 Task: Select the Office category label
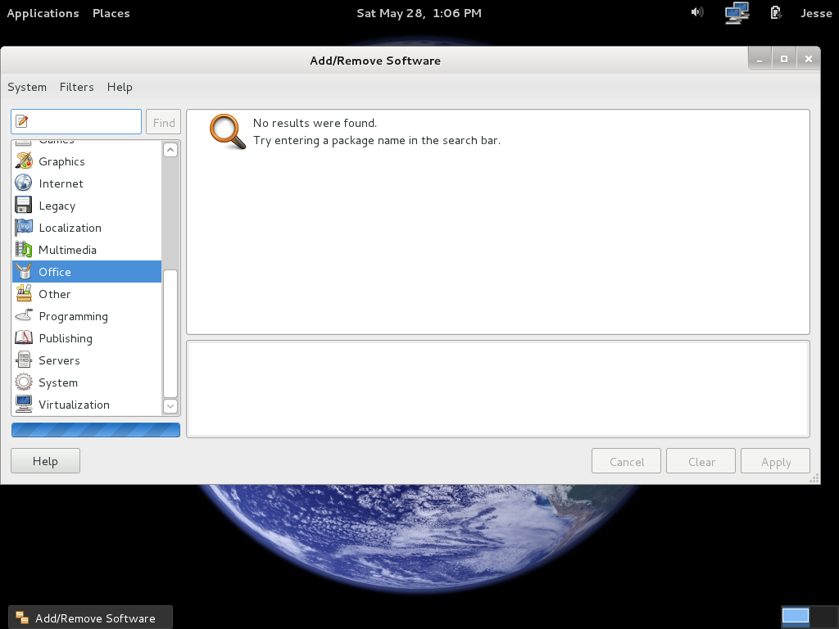[x=55, y=272]
